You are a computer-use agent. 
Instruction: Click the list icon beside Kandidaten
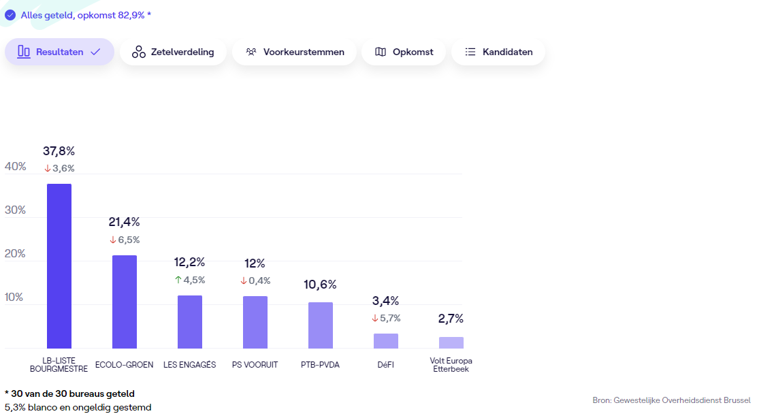[x=470, y=52]
